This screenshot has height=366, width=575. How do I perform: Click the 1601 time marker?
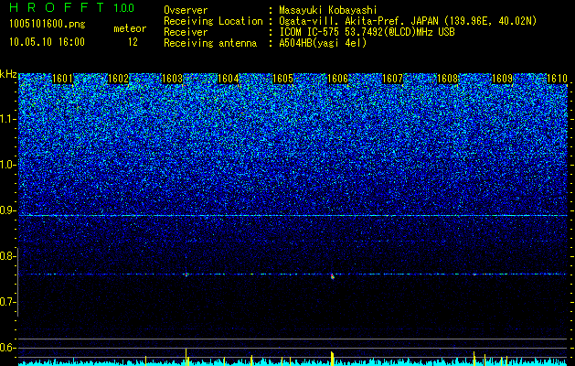63,79
